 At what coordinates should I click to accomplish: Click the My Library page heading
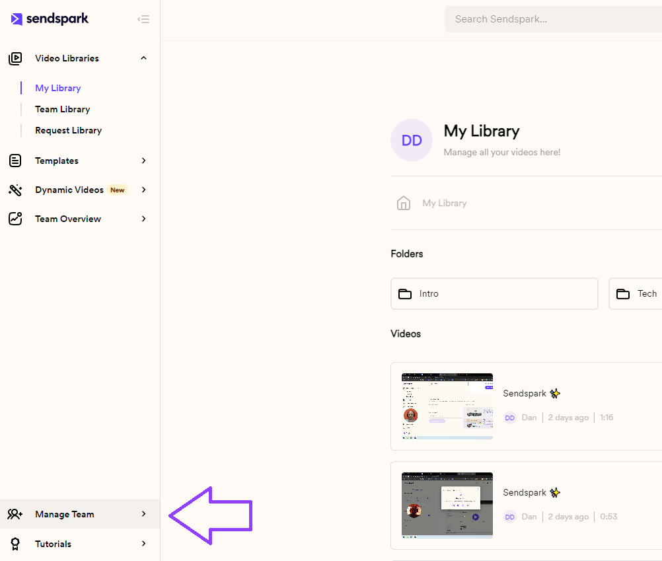point(482,131)
